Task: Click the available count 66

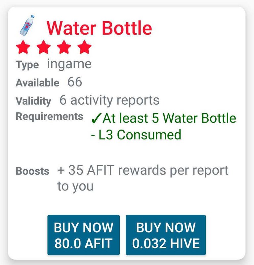Action: click(75, 82)
